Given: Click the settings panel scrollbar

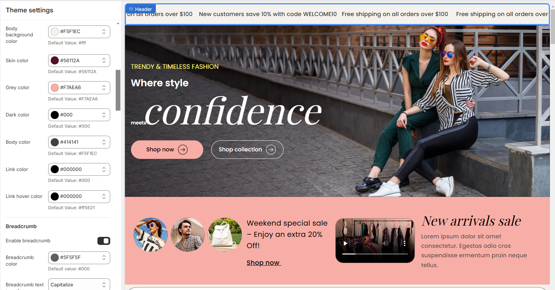Looking at the screenshot, I should click(x=118, y=90).
